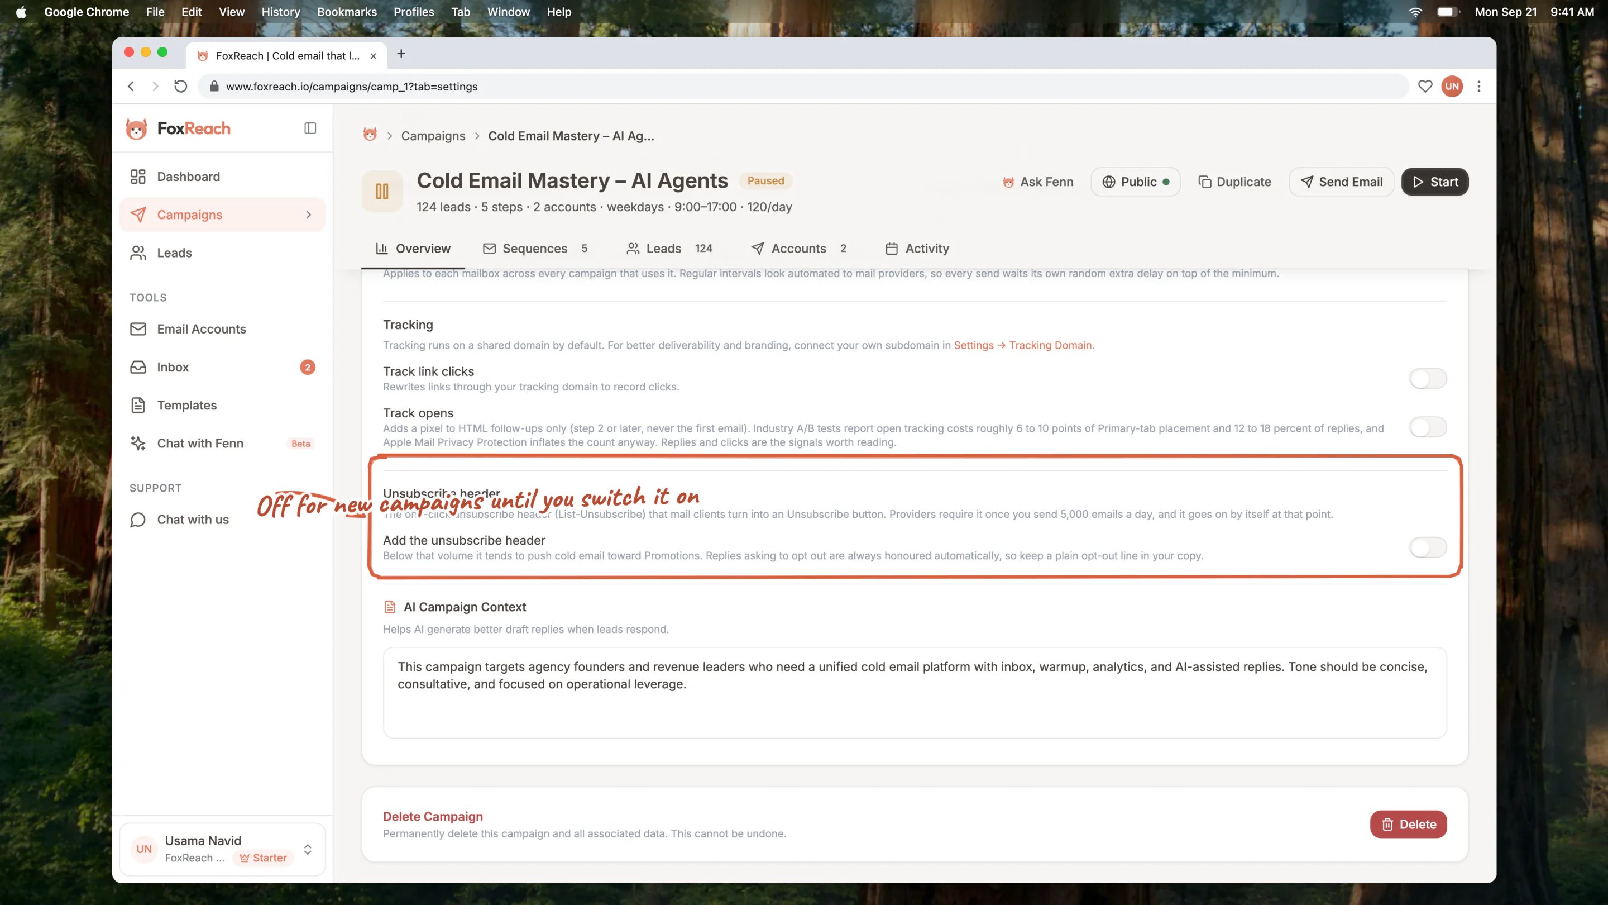
Task: Switch to the Overview tab
Action: click(x=413, y=249)
